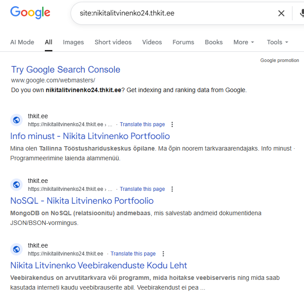This screenshot has width=304, height=306.
Task: Open the Tools dropdown
Action: (x=277, y=42)
